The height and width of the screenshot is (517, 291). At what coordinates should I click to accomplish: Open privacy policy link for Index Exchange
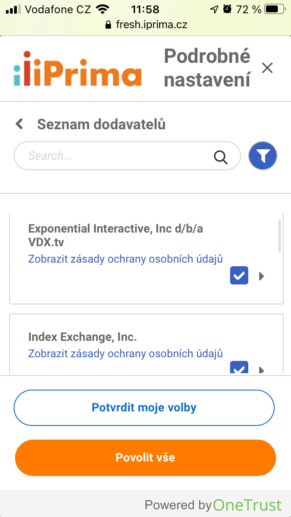tap(125, 353)
